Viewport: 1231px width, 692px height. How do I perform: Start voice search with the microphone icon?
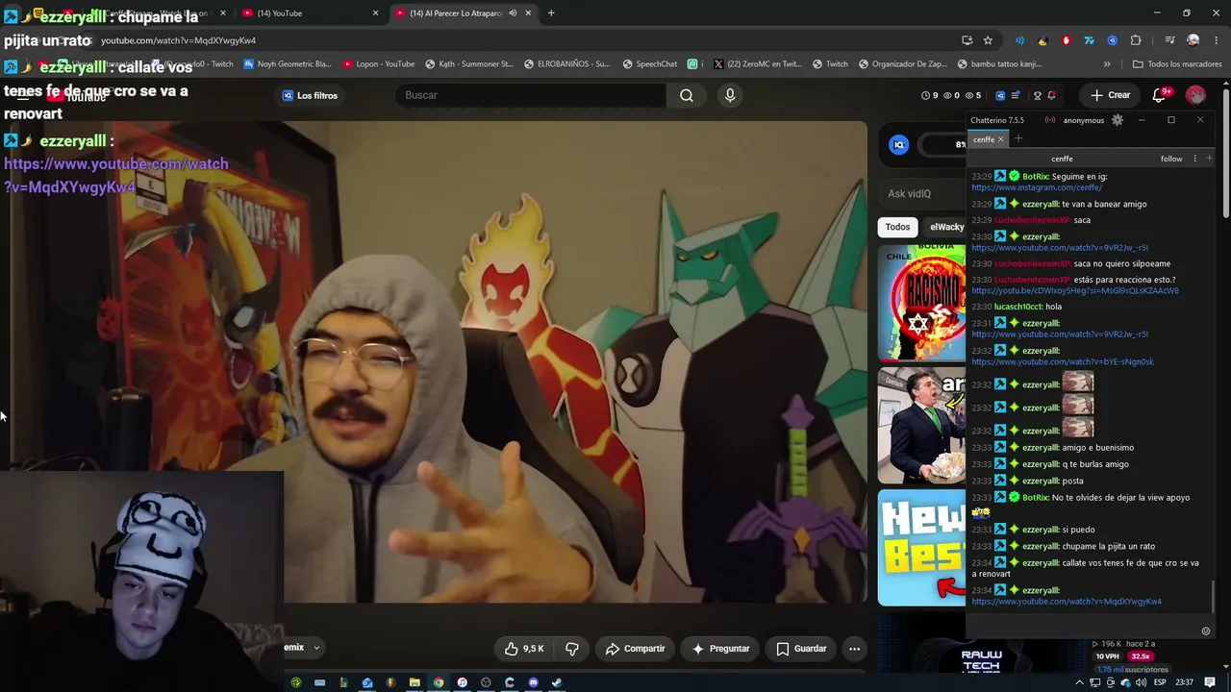(x=730, y=95)
